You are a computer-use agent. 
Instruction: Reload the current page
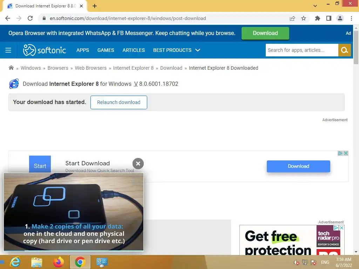tap(30, 18)
